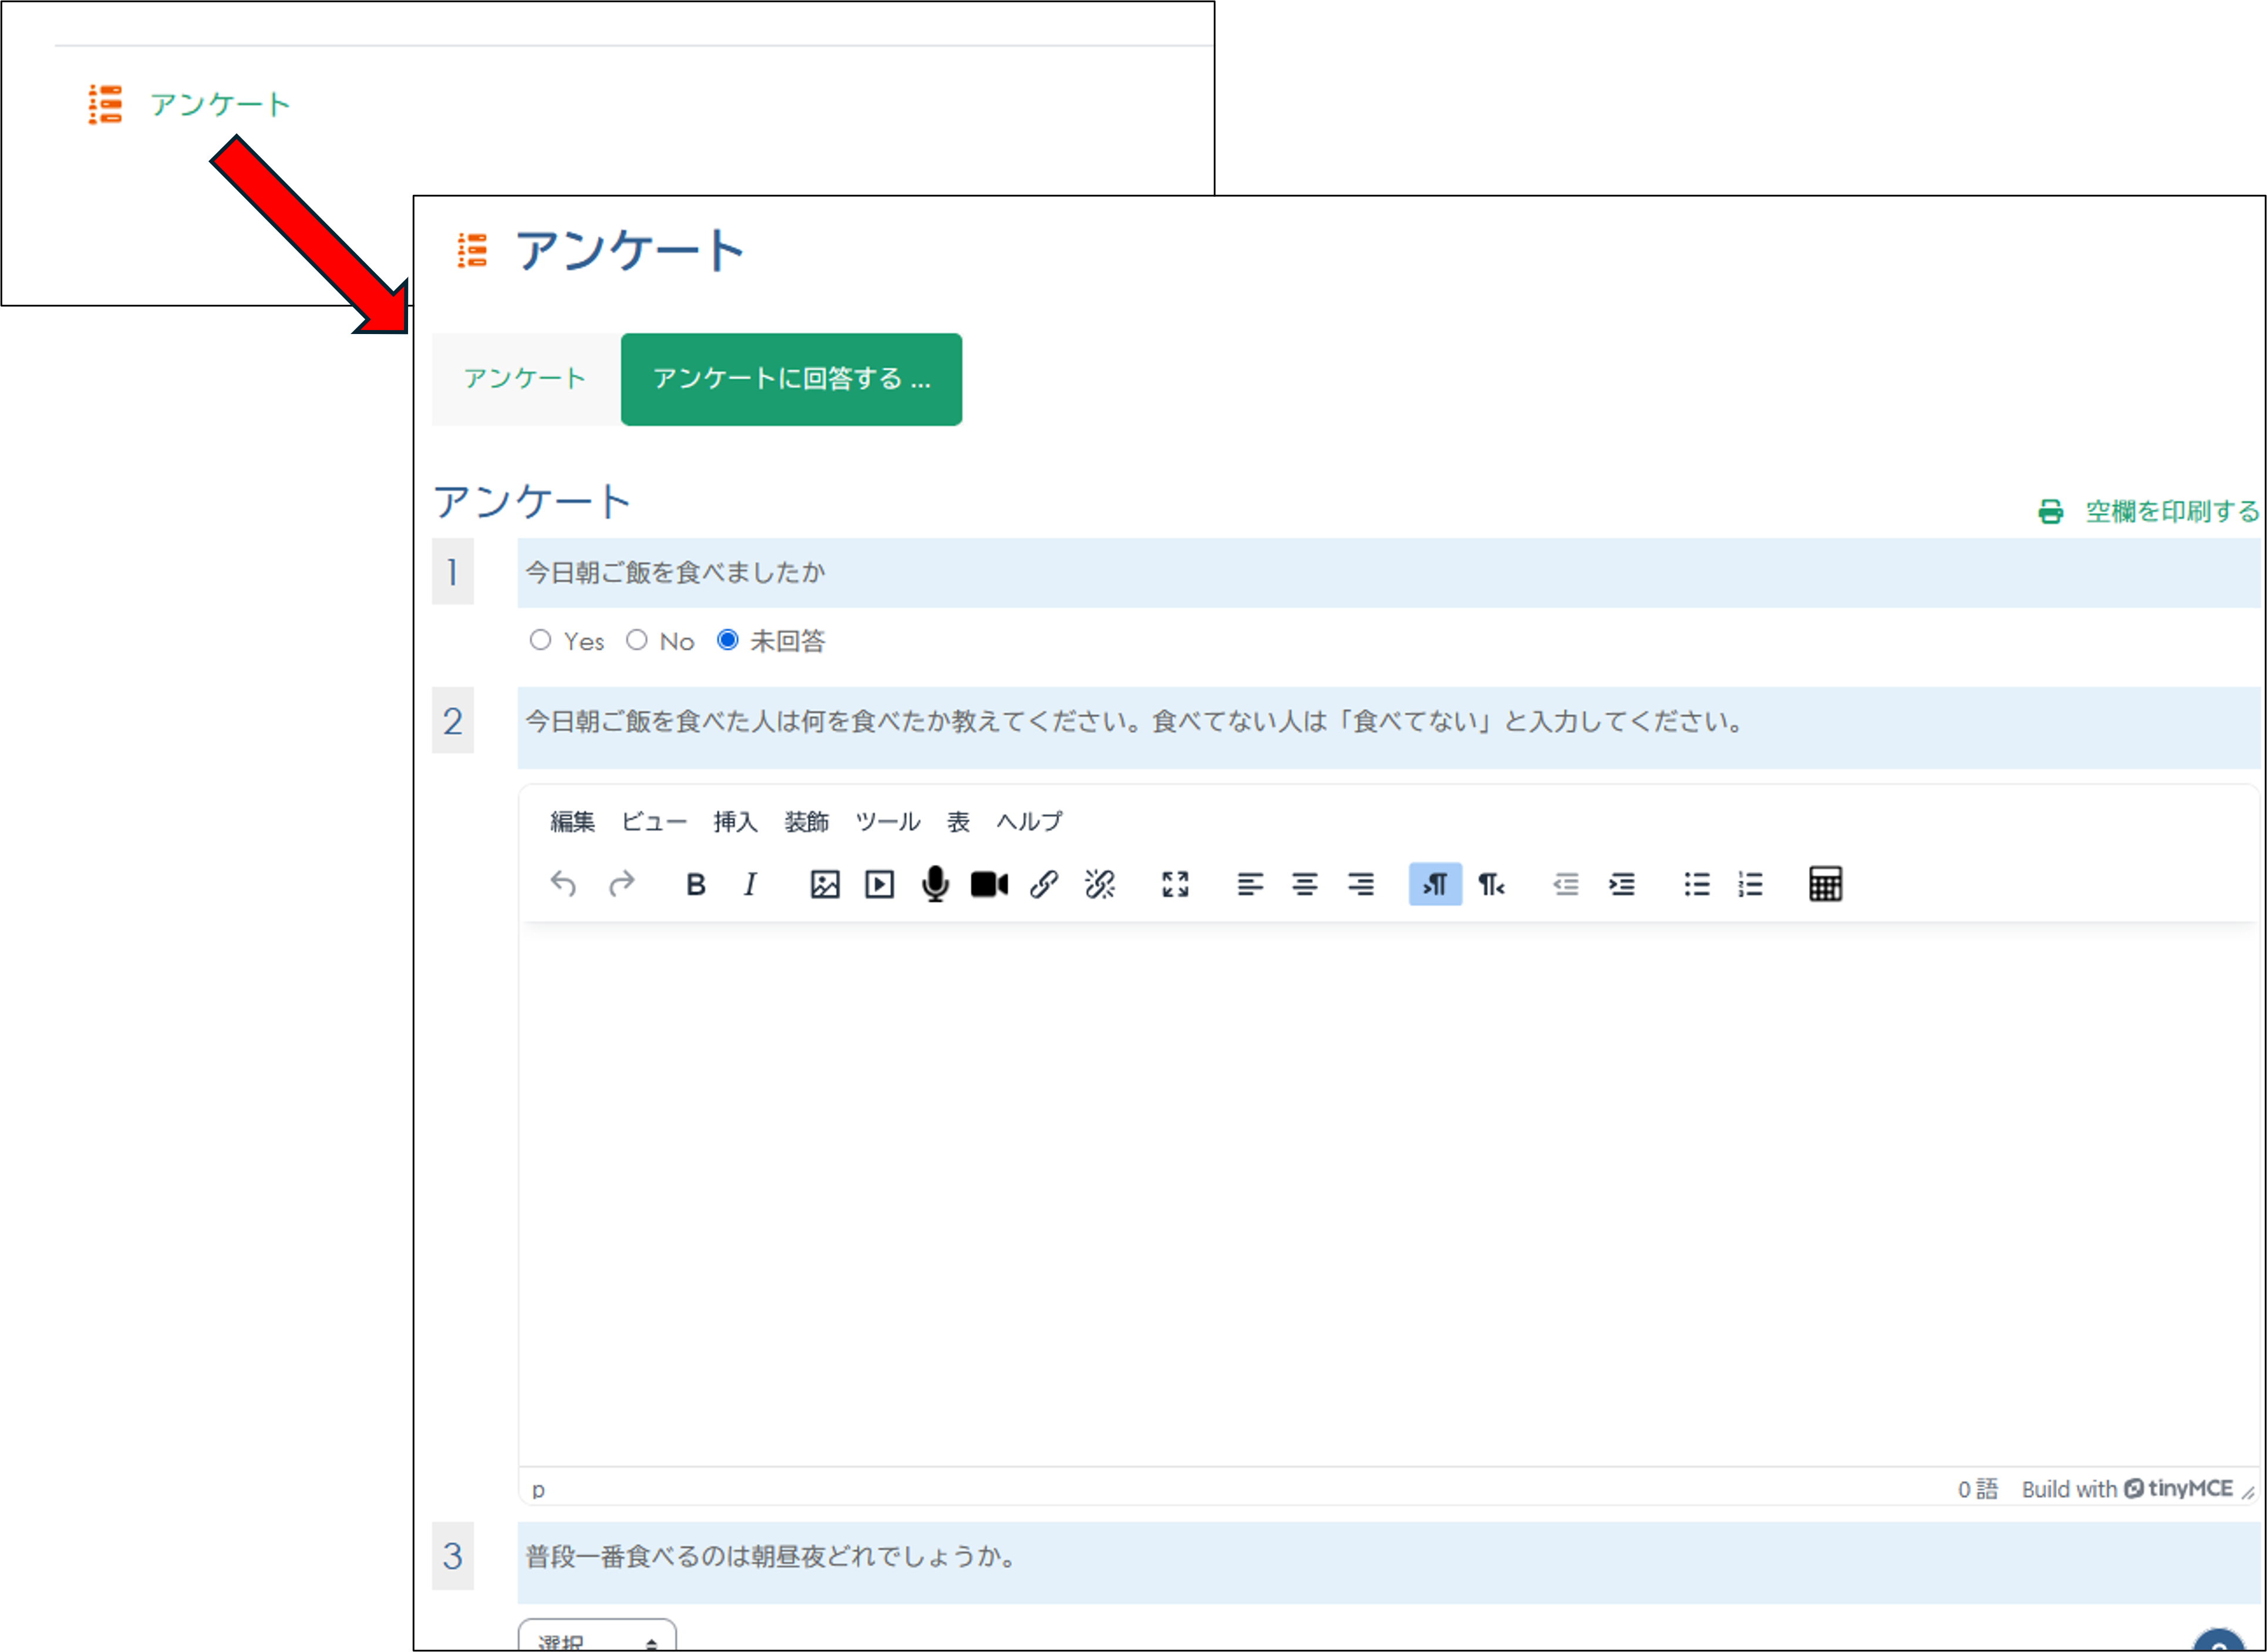Open the 挿入 menu in the editor
This screenshot has height=1652, width=2267.
[x=735, y=821]
